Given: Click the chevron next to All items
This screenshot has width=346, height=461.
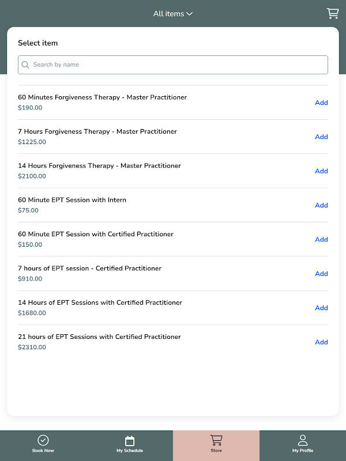Looking at the screenshot, I should tap(190, 14).
